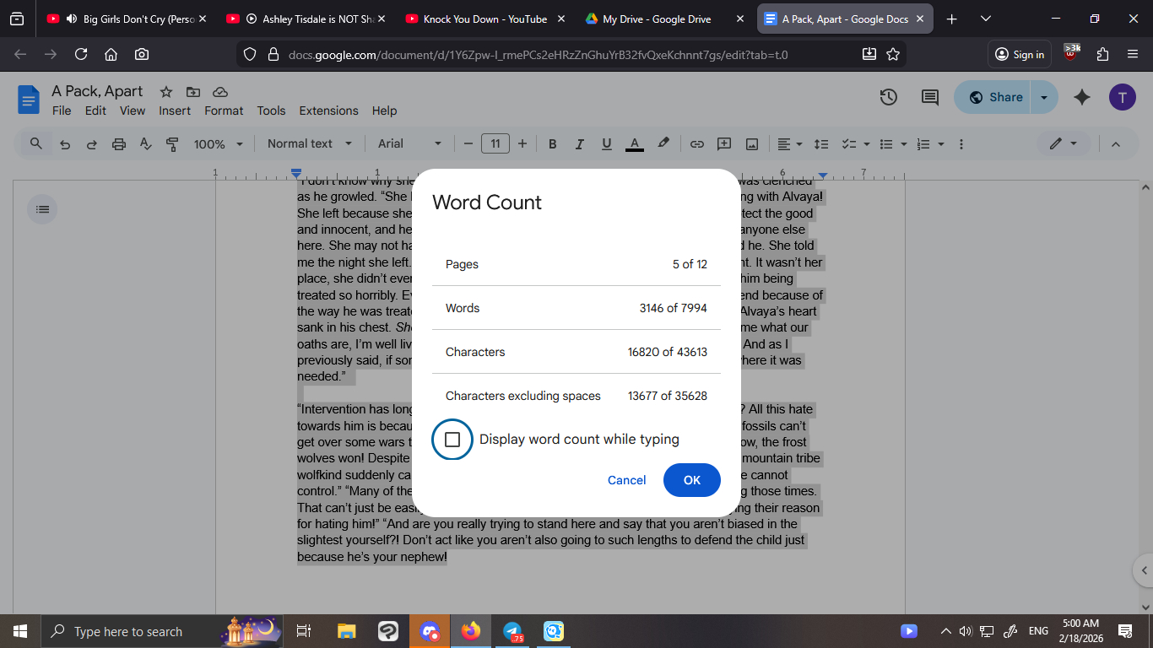Screen dimensions: 1153x648
Task: Show the document outline panel
Action: click(x=43, y=208)
